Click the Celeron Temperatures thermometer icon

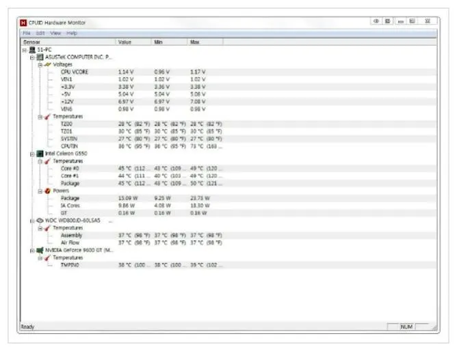pyautogui.click(x=47, y=161)
